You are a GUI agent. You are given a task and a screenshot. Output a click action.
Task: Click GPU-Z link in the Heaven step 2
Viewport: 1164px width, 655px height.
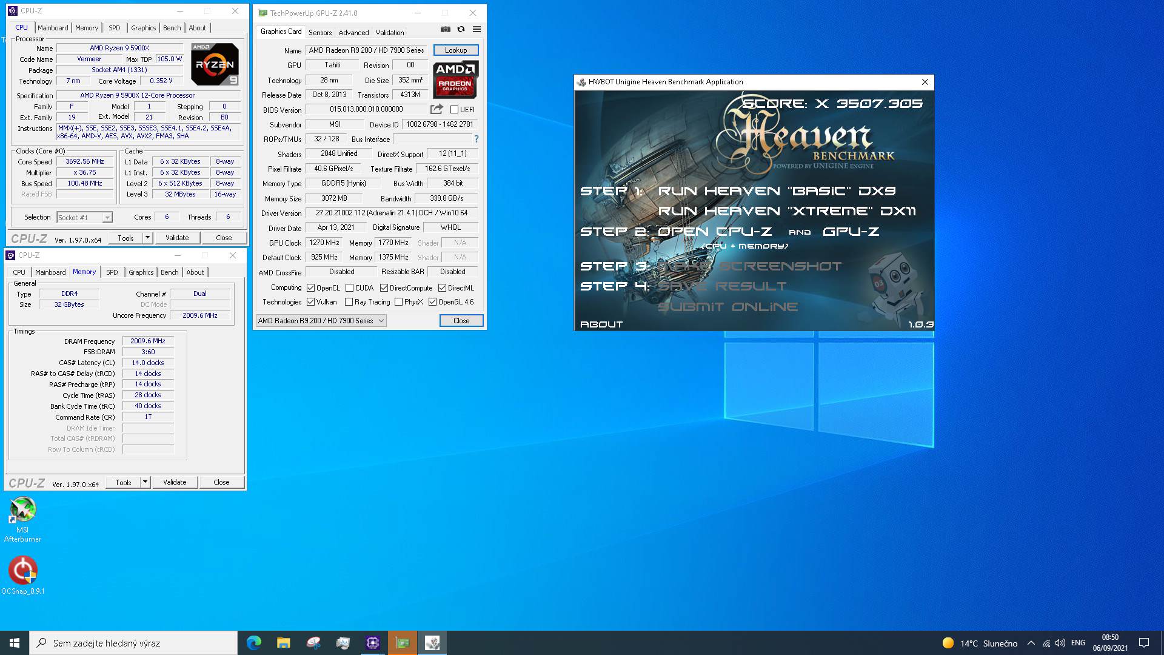pos(851,232)
